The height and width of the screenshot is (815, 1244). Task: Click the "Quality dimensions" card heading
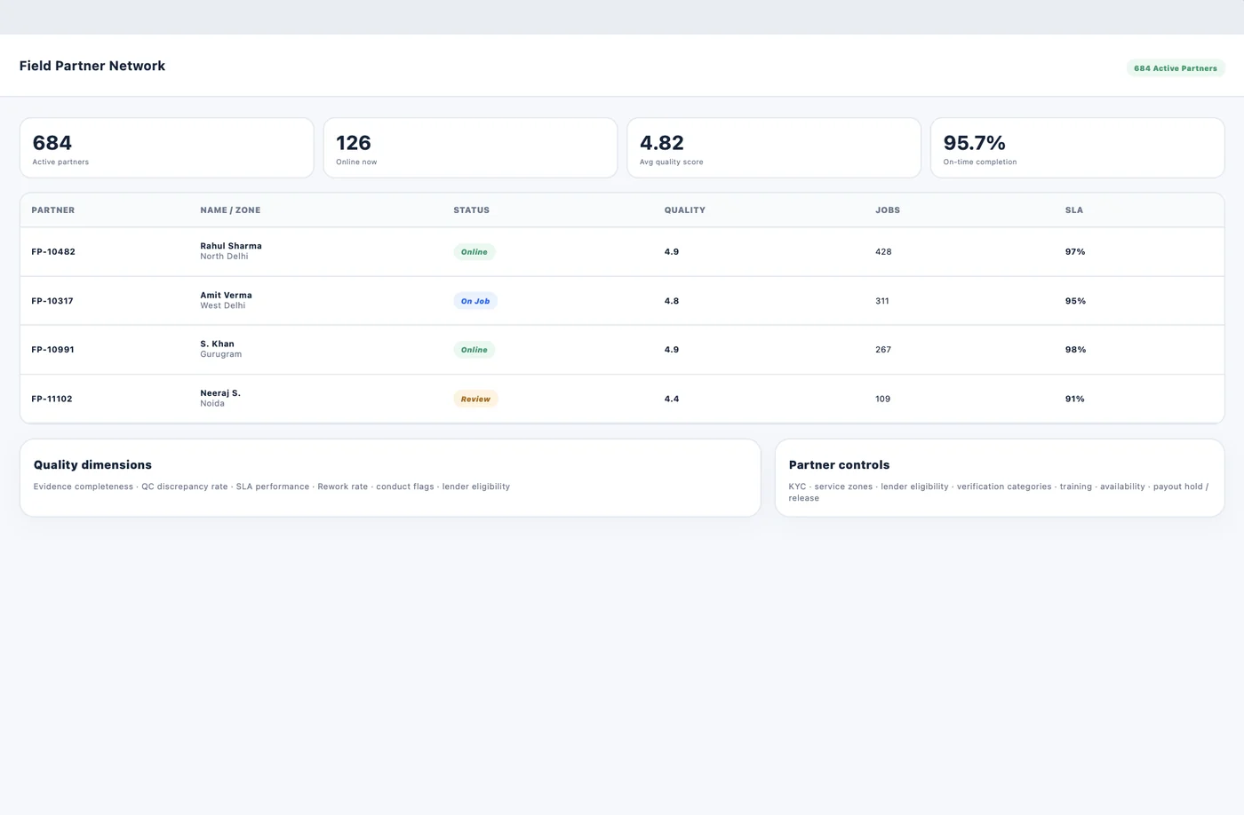[92, 465]
